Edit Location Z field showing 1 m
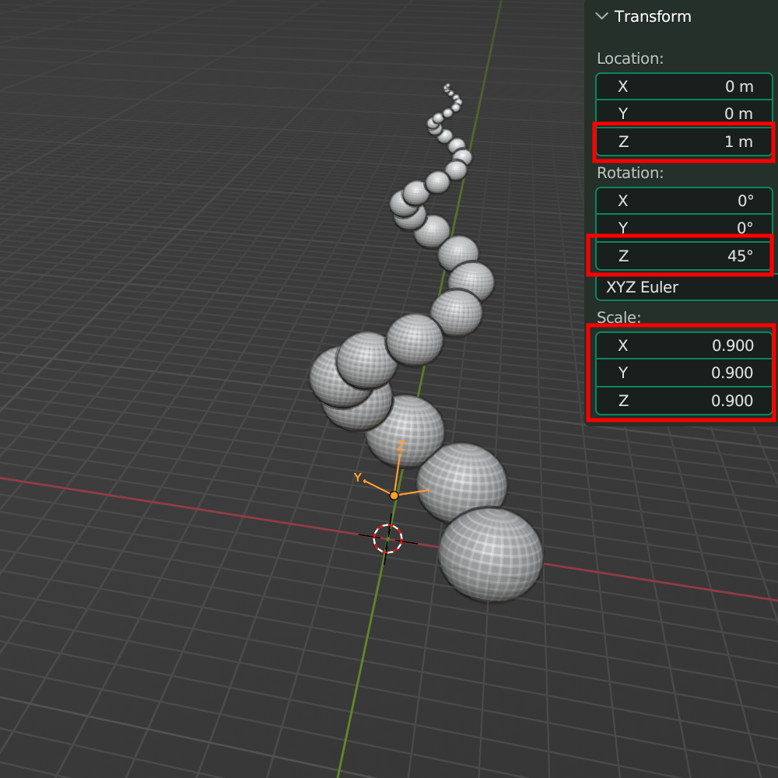The image size is (778, 778). click(684, 142)
